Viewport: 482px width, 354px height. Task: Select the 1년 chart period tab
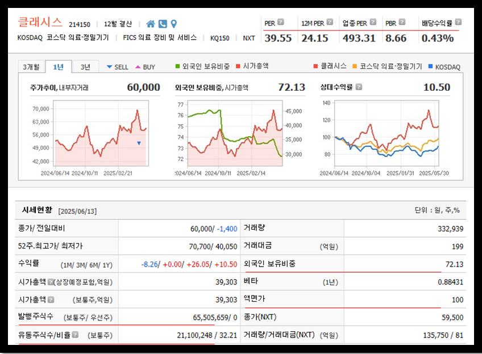pos(59,67)
